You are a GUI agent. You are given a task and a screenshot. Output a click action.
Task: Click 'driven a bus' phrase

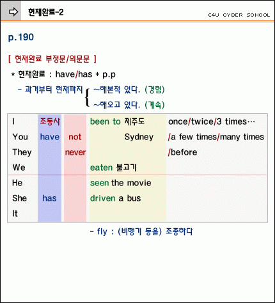115,198
